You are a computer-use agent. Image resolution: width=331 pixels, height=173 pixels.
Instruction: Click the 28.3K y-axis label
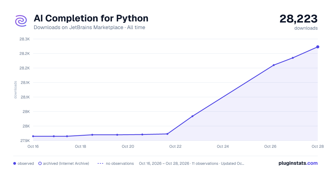click(x=25, y=39)
